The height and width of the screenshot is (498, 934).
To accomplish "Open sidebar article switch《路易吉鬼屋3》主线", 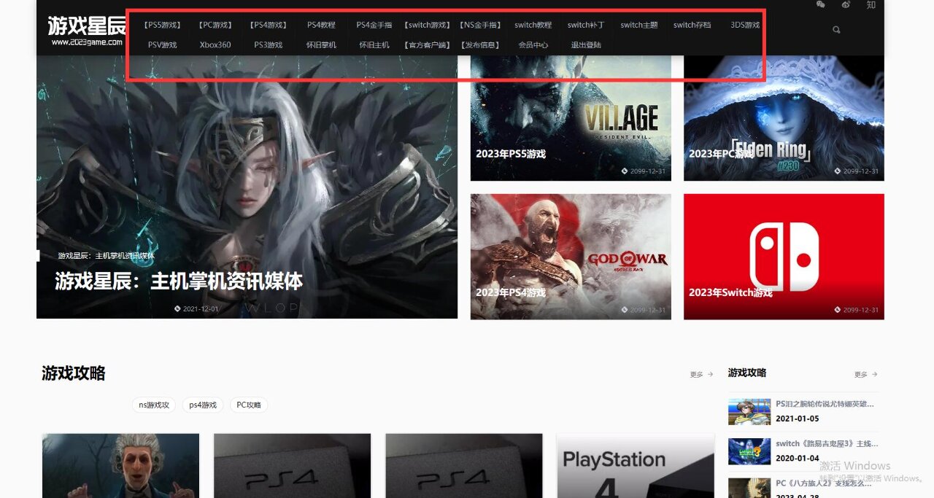I will click(827, 443).
